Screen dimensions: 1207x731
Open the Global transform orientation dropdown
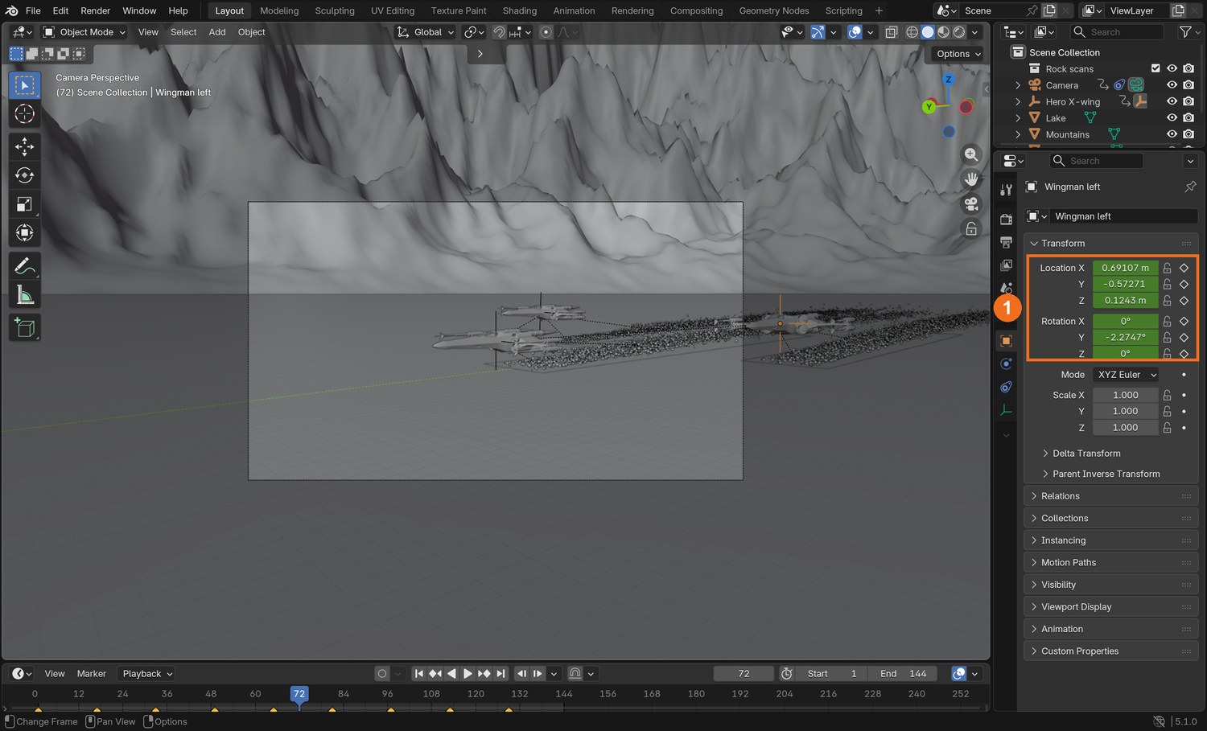click(x=426, y=32)
